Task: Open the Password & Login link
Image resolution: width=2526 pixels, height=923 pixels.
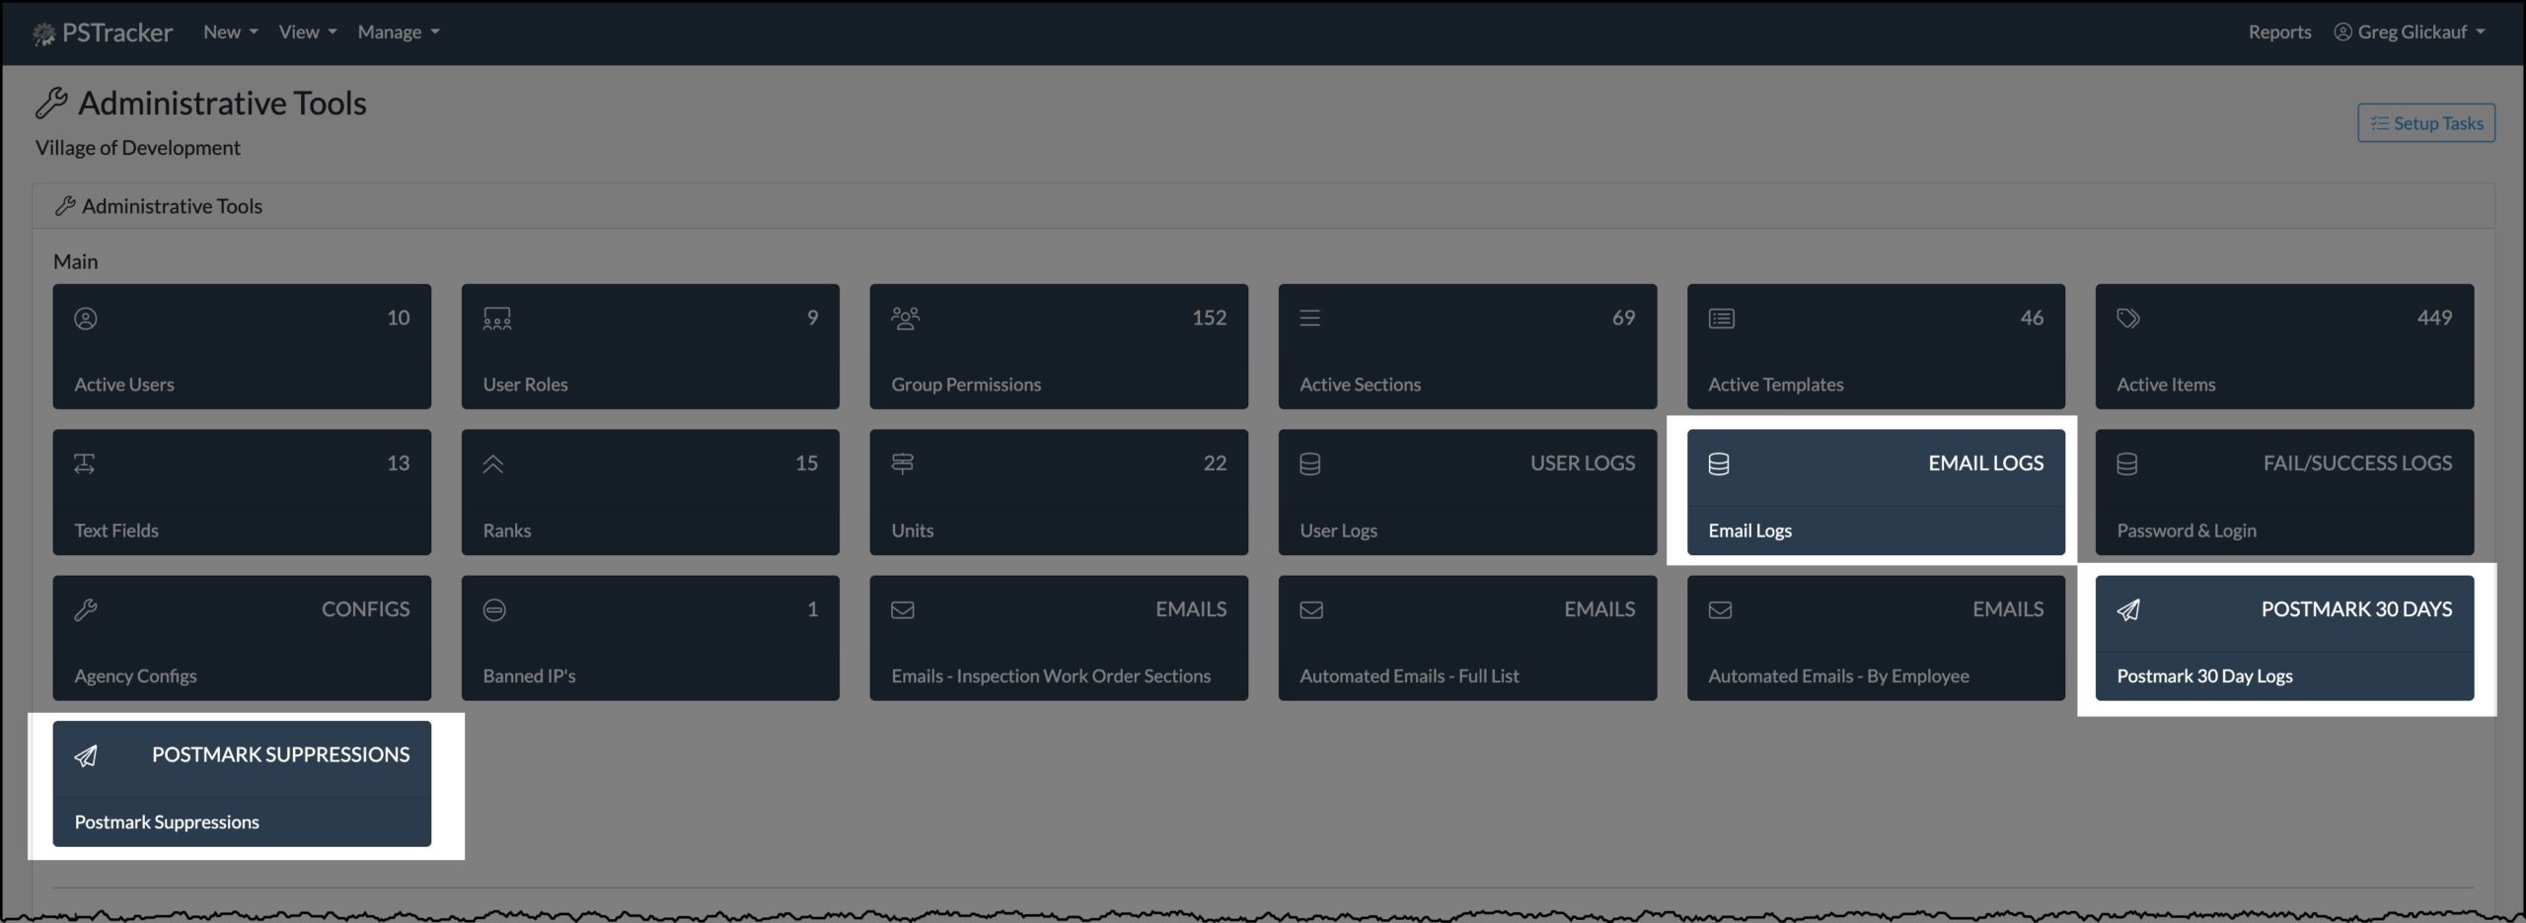Action: 2186,531
